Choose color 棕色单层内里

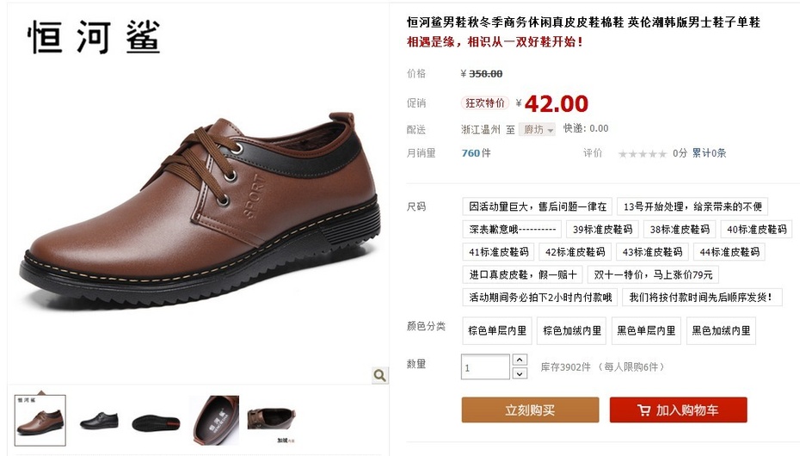pos(497,330)
